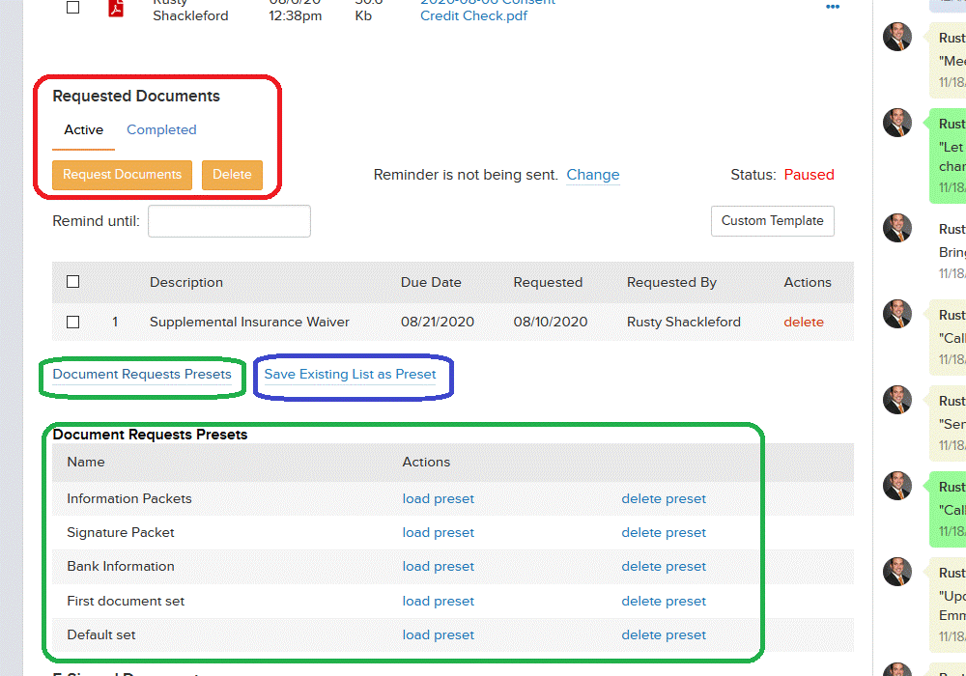Click avatar beside the "Sen" note
966x676 pixels.
coord(897,400)
